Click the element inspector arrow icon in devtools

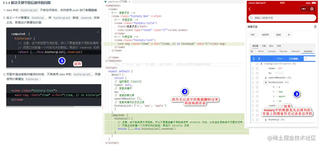252,51
